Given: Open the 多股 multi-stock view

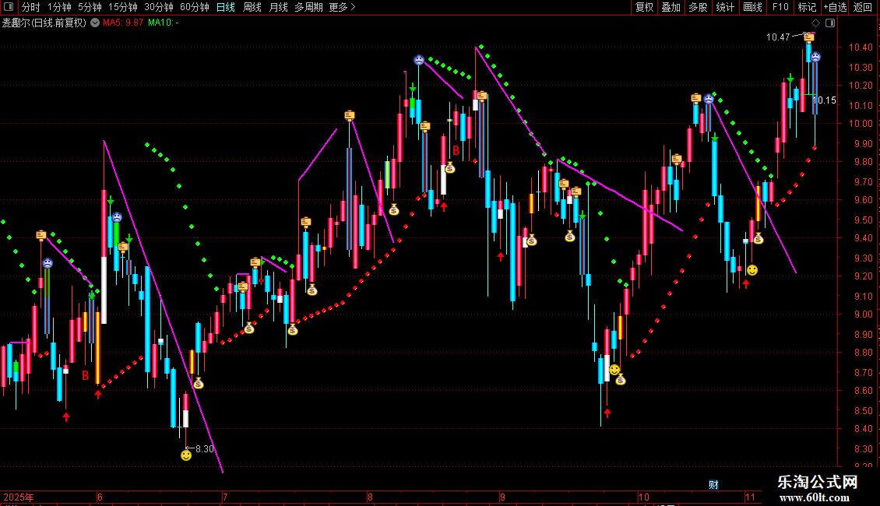Looking at the screenshot, I should point(699,7).
